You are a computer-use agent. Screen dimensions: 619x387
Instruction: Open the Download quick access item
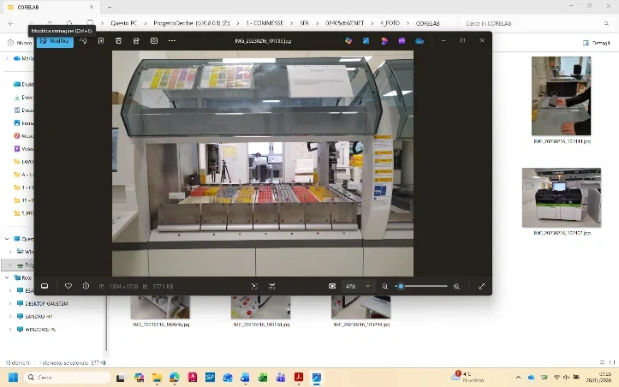[23, 97]
